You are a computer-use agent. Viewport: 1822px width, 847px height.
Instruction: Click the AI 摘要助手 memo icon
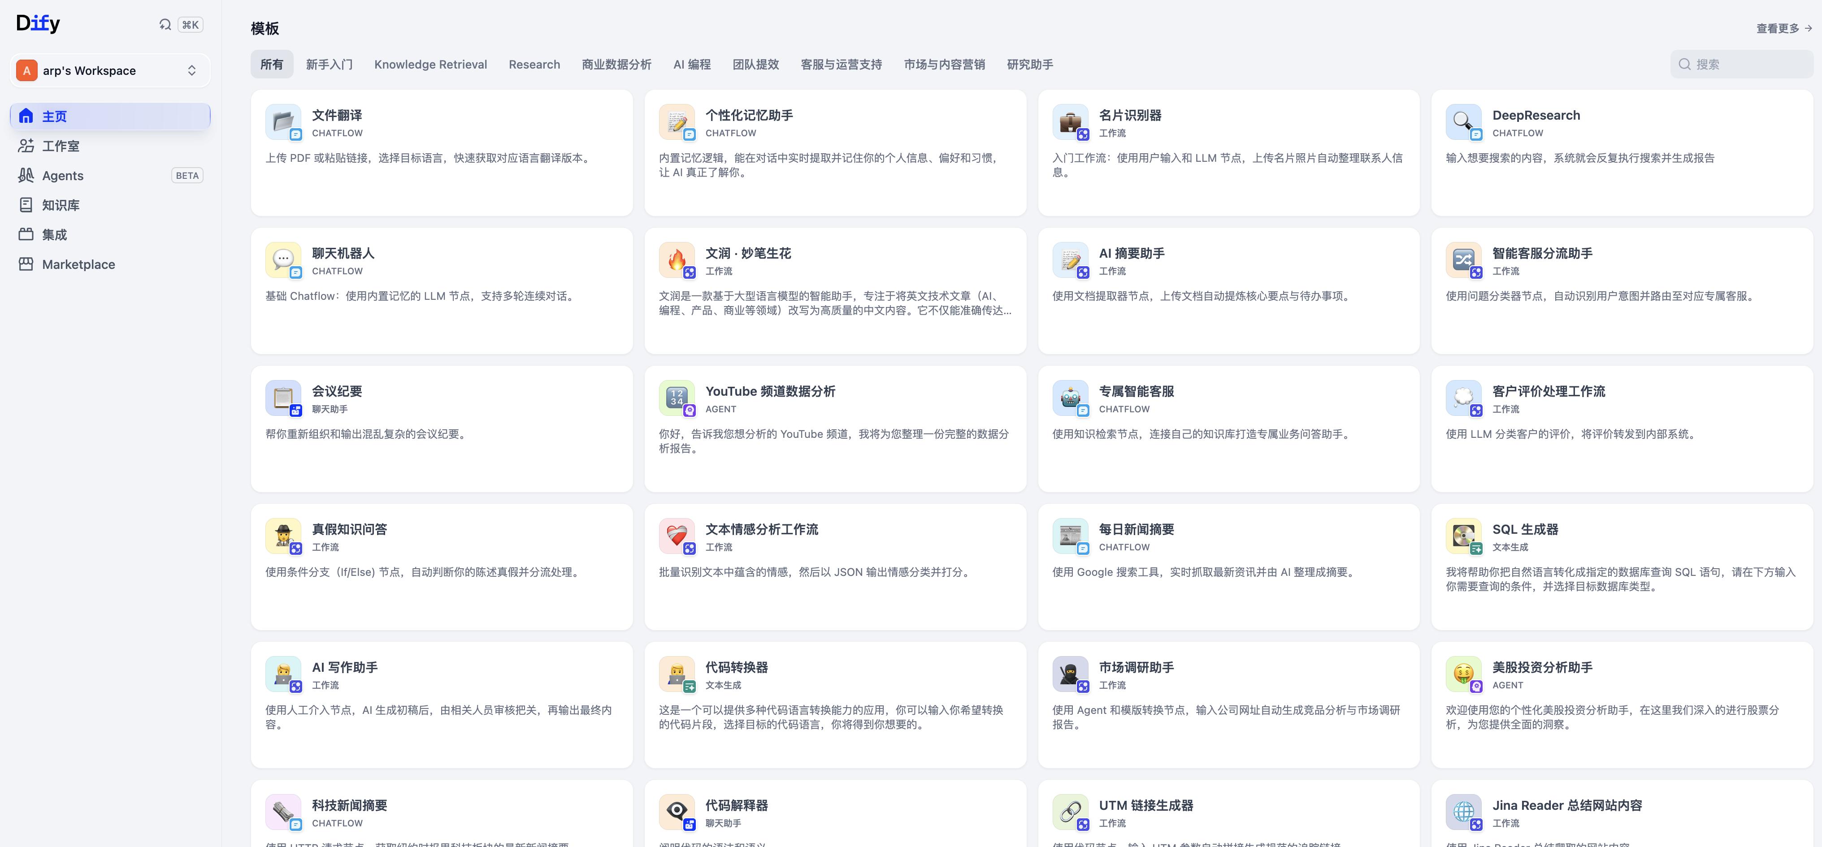click(x=1069, y=259)
